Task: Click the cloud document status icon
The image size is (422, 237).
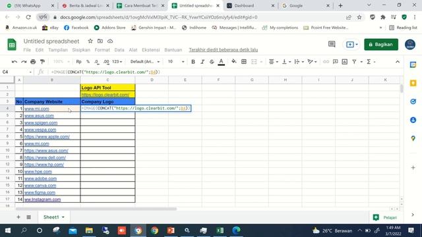Action: coord(110,41)
